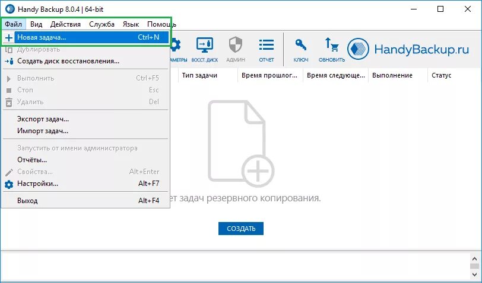Click the Время прошлог… column header
482x283 pixels.
pyautogui.click(x=270, y=75)
